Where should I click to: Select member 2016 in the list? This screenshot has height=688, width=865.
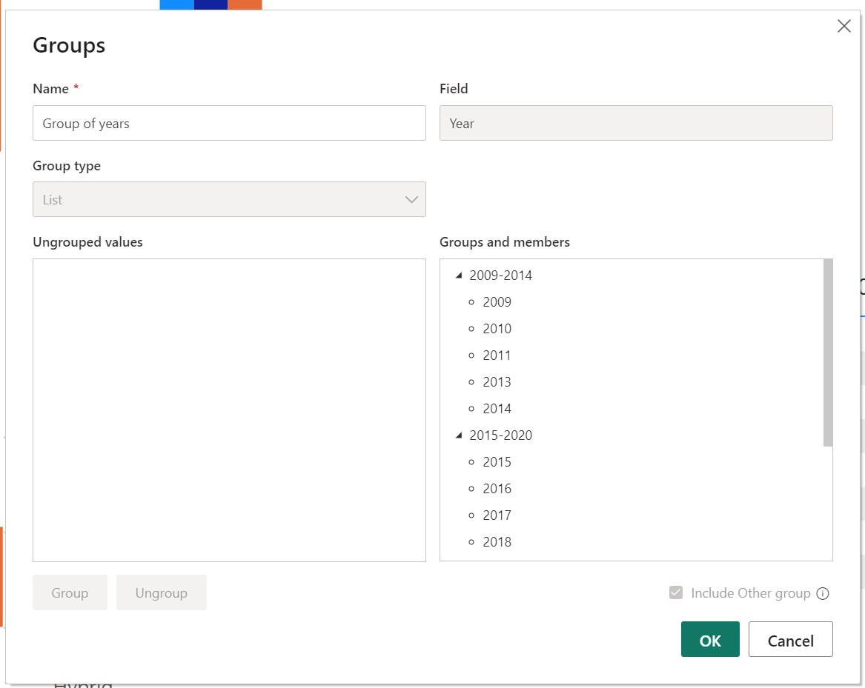coord(497,489)
